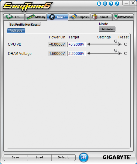The width and height of the screenshot is (137, 164).
Task: Open the Graphics tab
Action: click(80, 17)
